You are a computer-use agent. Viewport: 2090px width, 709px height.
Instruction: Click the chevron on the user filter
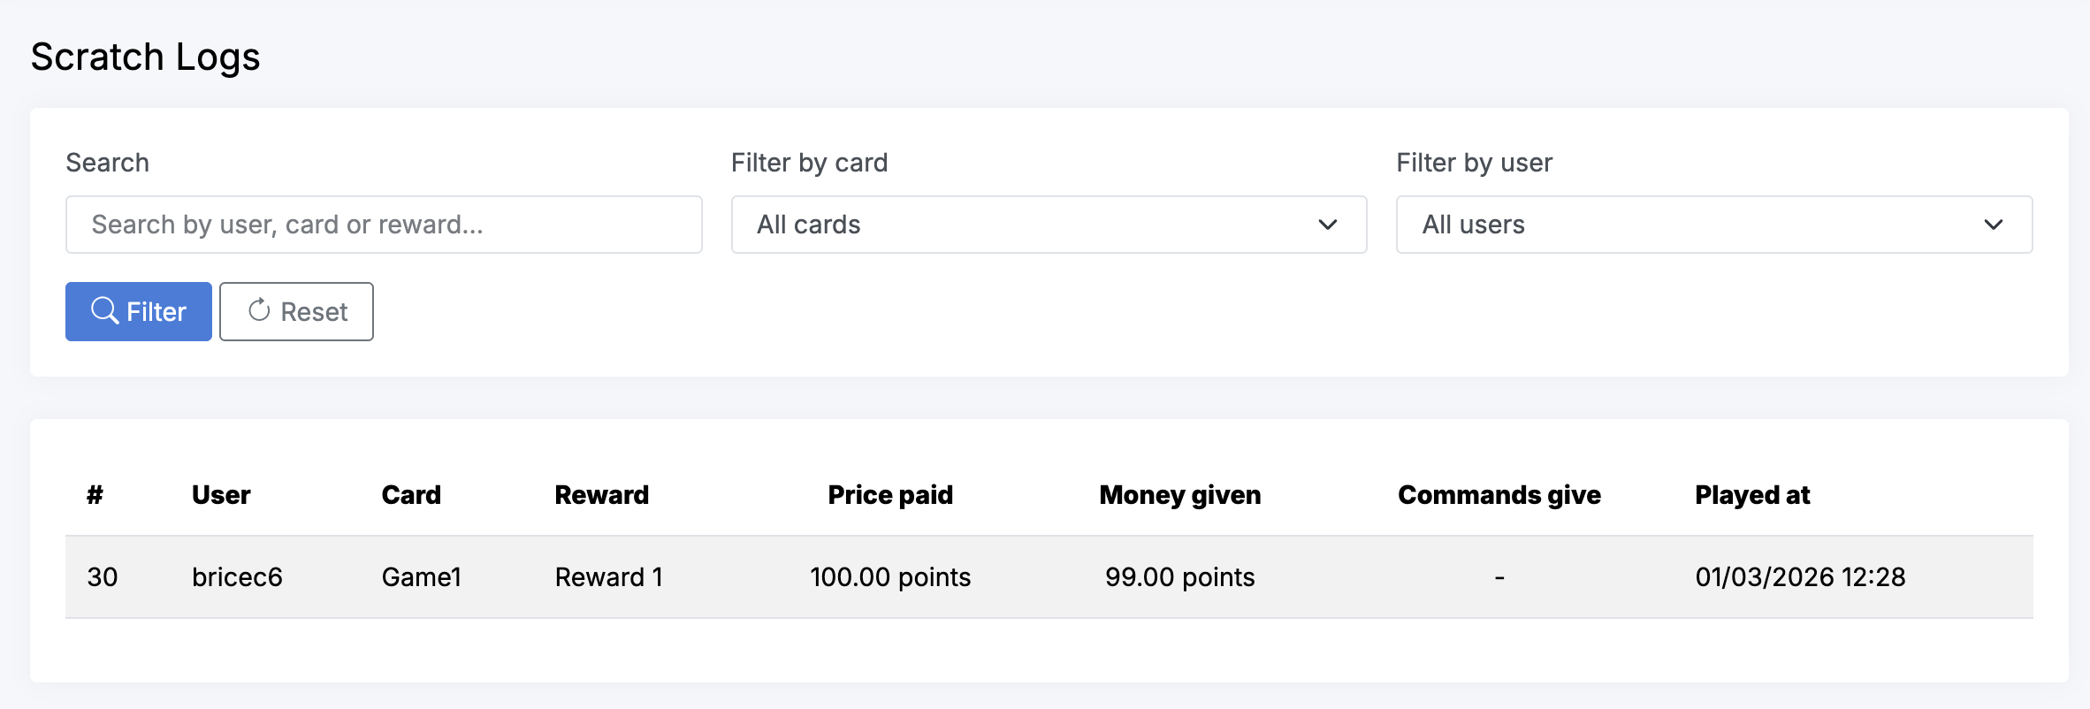1993,225
